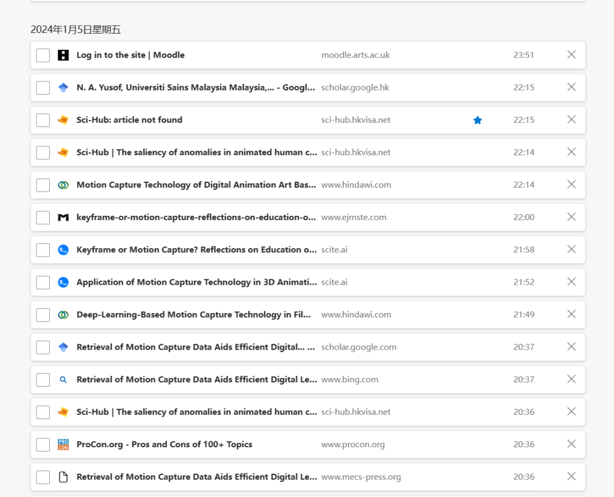Delete the scholar.google.com Retrieval of Motion Capture entry

[x=571, y=347]
